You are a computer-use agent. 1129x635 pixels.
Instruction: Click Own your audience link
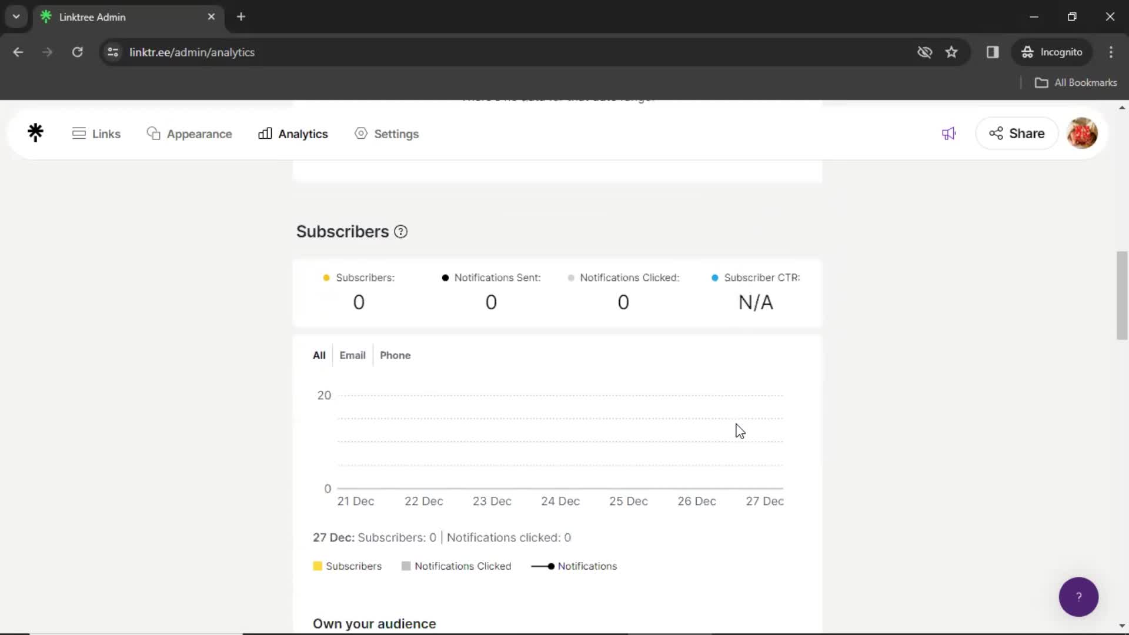click(375, 624)
